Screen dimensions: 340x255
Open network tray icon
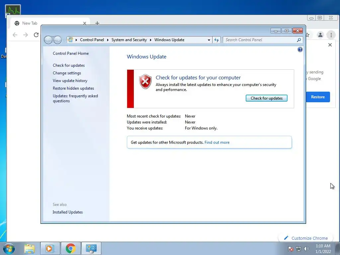[x=298, y=249]
